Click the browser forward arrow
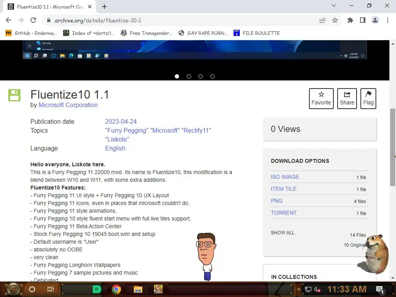This screenshot has width=396, height=297. point(21,20)
